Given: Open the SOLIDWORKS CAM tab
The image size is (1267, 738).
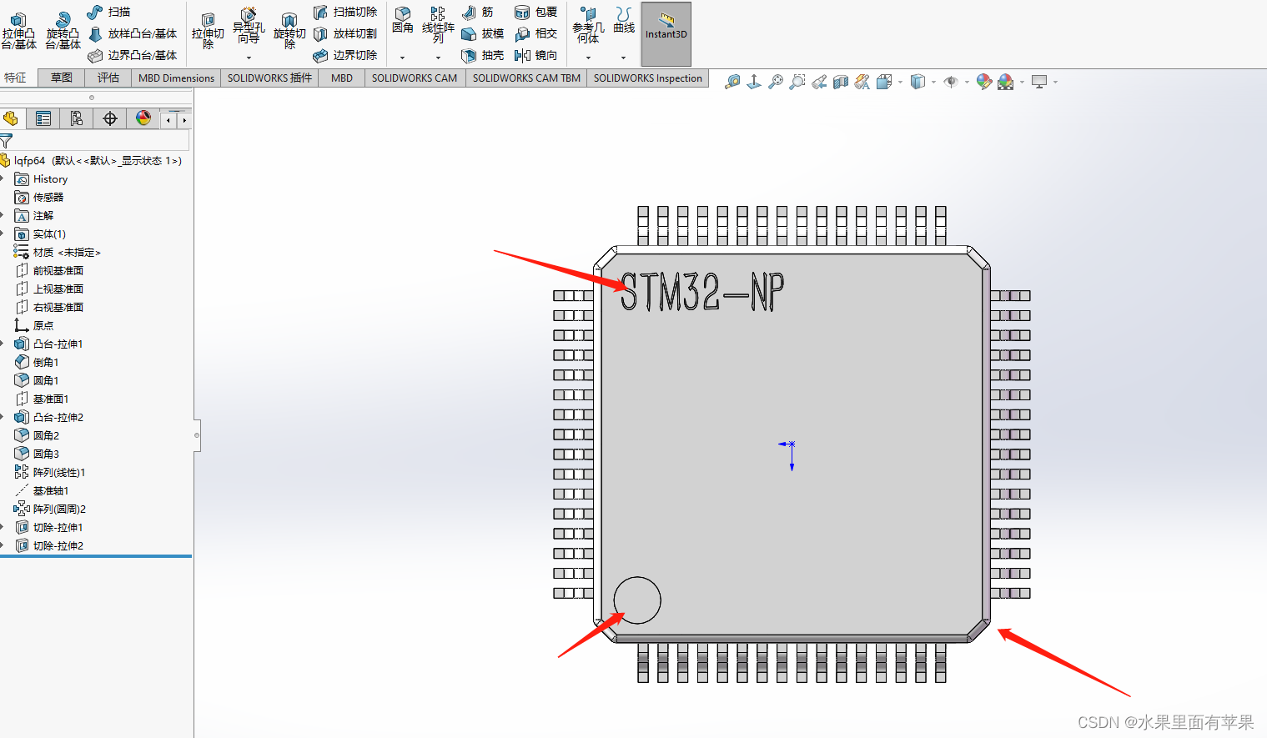Looking at the screenshot, I should click(414, 78).
